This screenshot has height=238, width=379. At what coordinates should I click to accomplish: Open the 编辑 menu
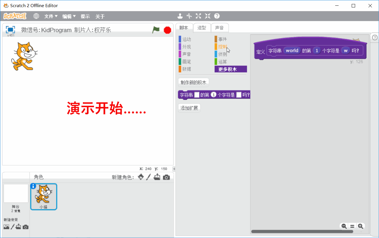(x=69, y=17)
